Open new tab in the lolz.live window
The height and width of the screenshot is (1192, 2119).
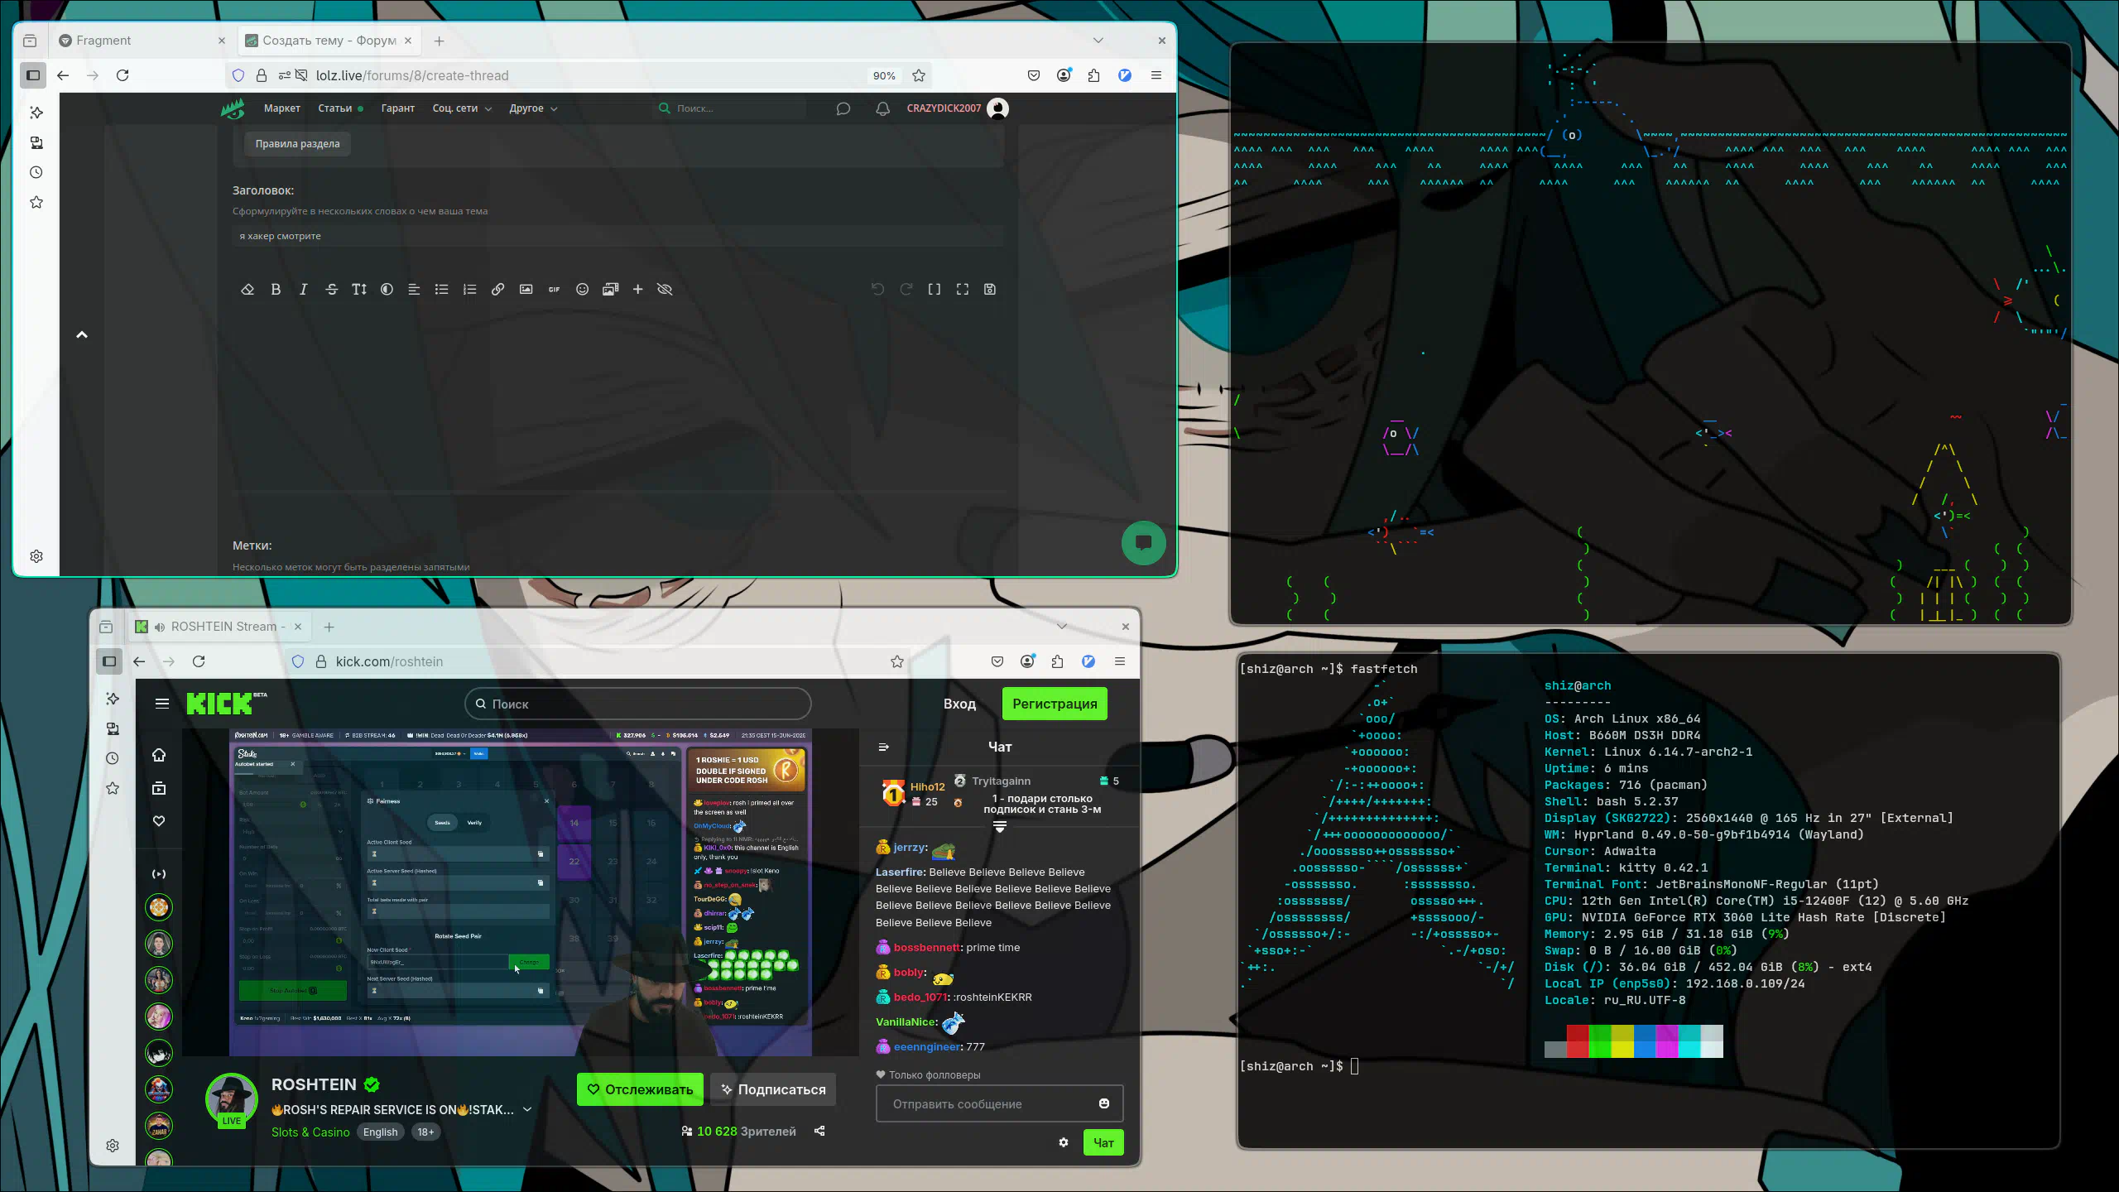coord(440,41)
